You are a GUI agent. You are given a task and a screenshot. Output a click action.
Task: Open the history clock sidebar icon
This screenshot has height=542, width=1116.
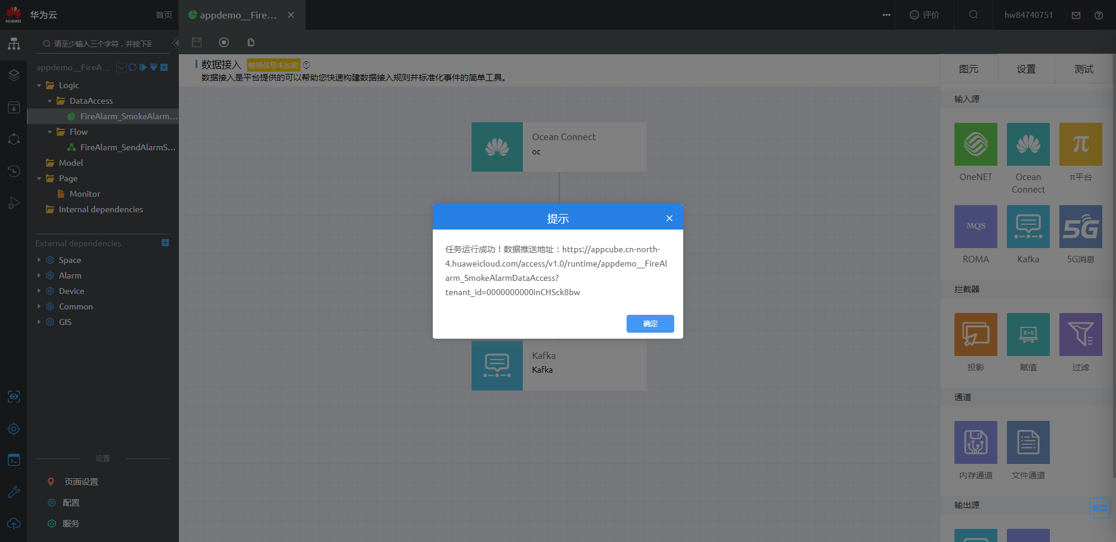click(14, 171)
